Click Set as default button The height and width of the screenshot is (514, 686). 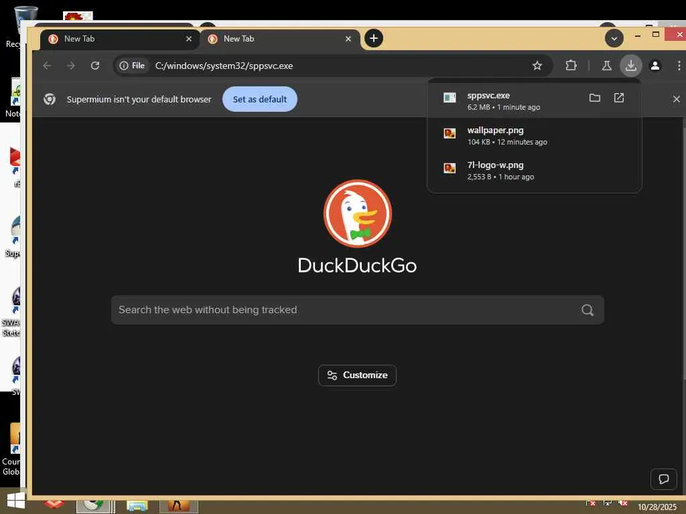point(260,99)
